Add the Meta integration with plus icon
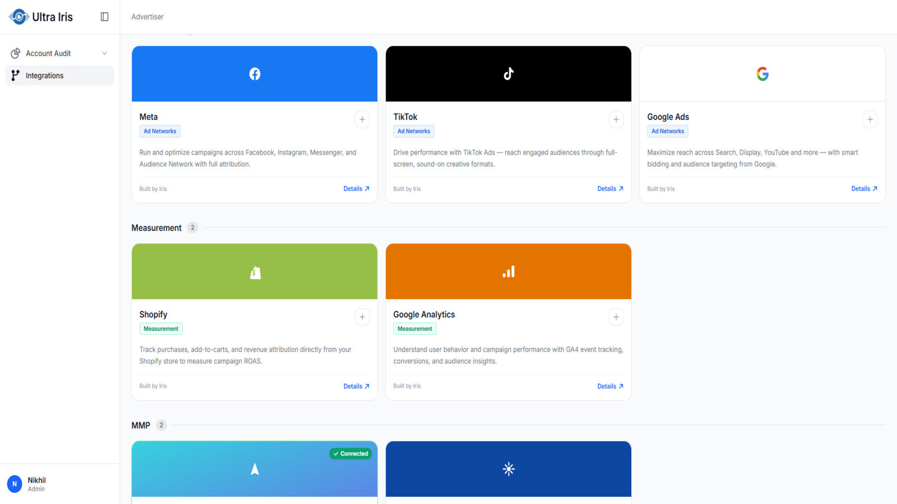897x504 pixels. click(x=362, y=119)
